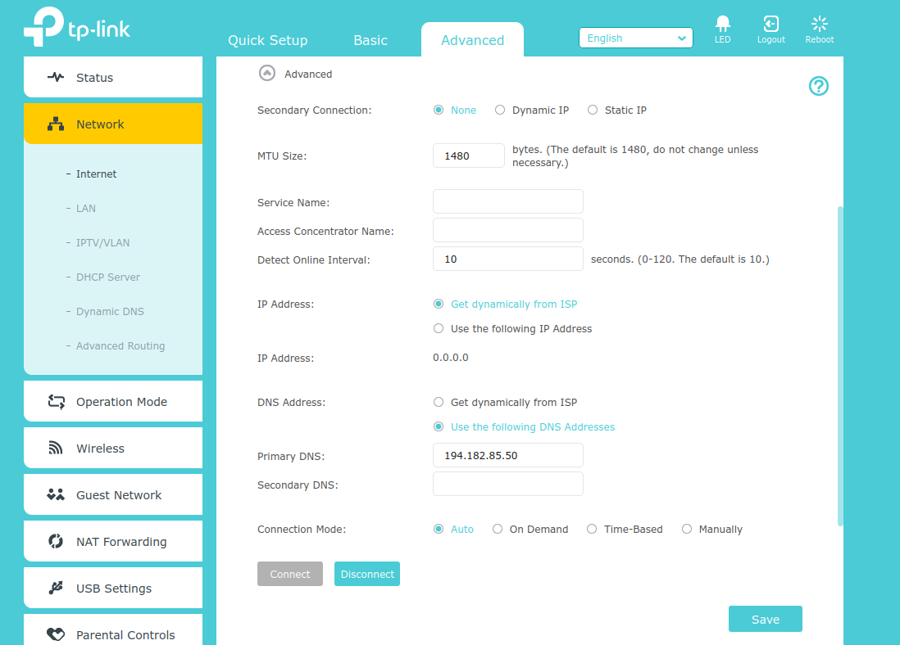Click the Disconnect button
The image size is (900, 645).
(x=367, y=575)
